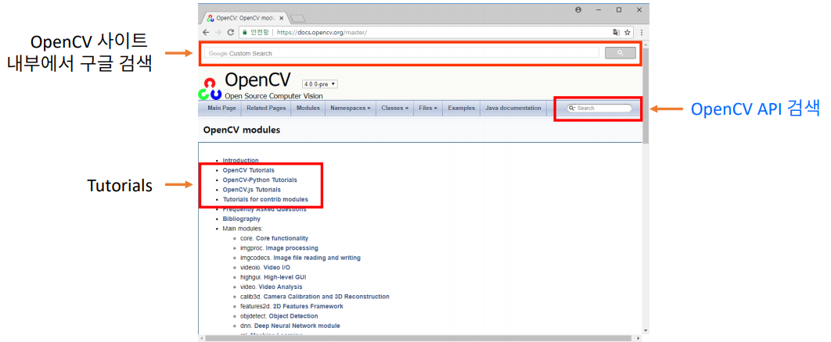Maximize the Chrome window
The height and width of the screenshot is (342, 831).
[618, 9]
